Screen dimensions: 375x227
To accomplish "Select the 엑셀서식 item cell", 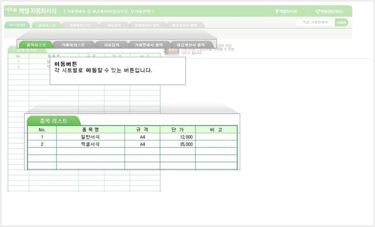I will 90,144.
